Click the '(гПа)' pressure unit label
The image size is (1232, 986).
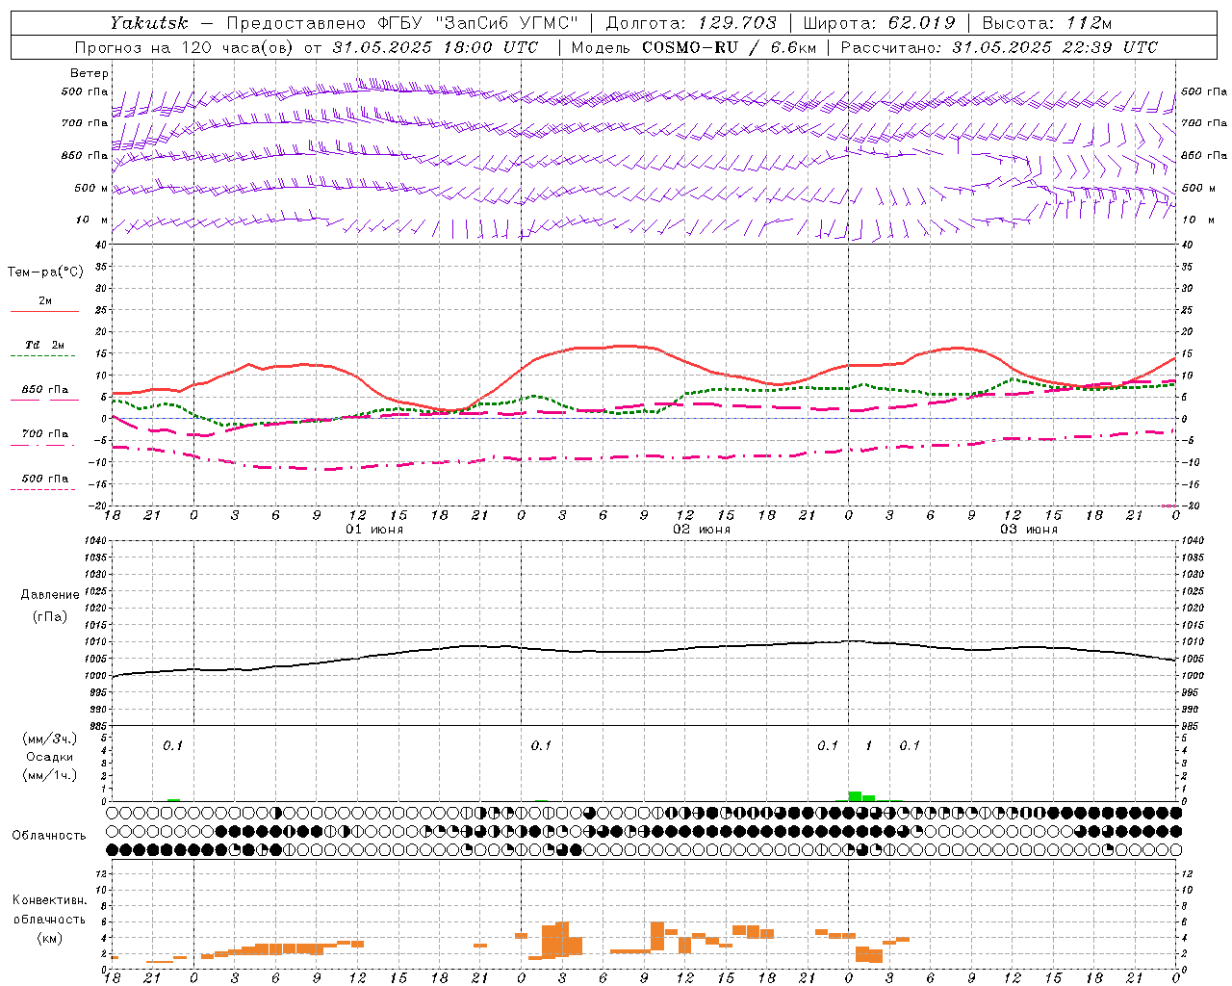pos(50,616)
